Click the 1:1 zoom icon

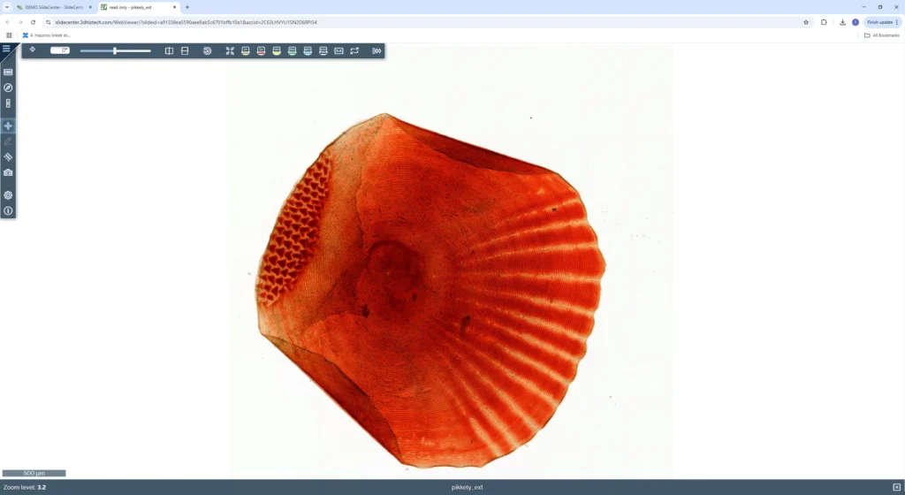[x=338, y=50]
